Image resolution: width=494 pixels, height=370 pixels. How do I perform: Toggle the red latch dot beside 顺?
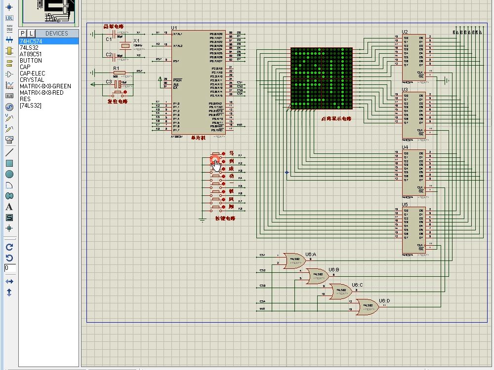224,207
